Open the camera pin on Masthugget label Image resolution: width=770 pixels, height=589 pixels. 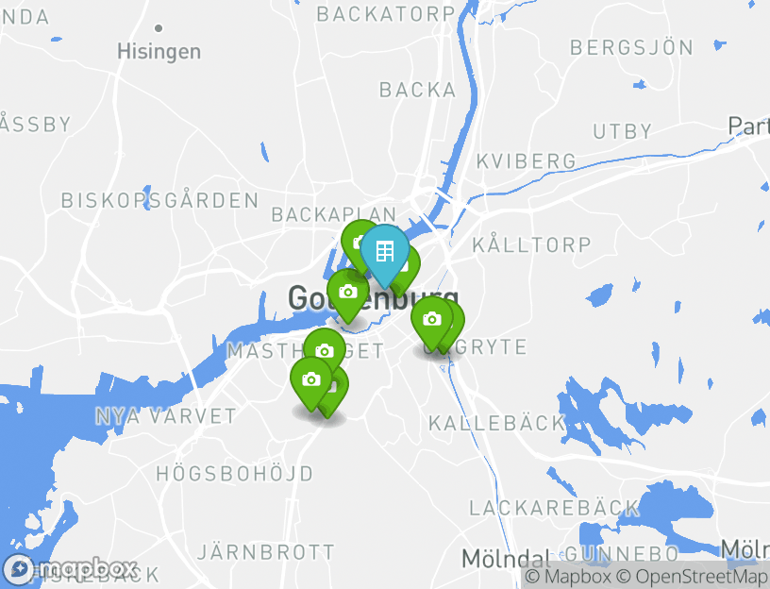point(324,351)
